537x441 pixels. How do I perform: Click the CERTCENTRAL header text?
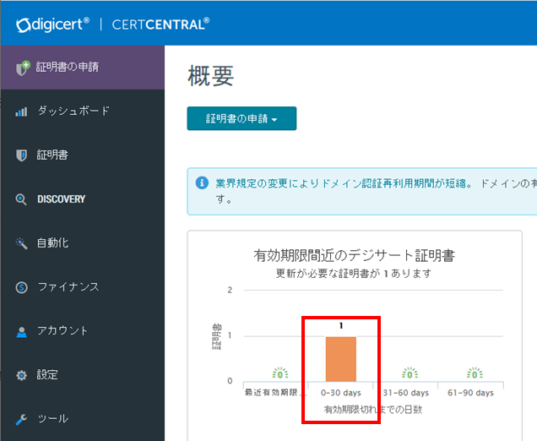coord(160,24)
